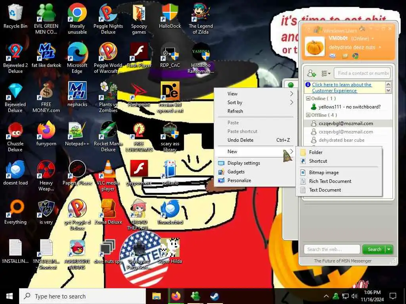Open the sharing folders icon in Messenger header
The width and height of the screenshot is (406, 304).
[345, 55]
